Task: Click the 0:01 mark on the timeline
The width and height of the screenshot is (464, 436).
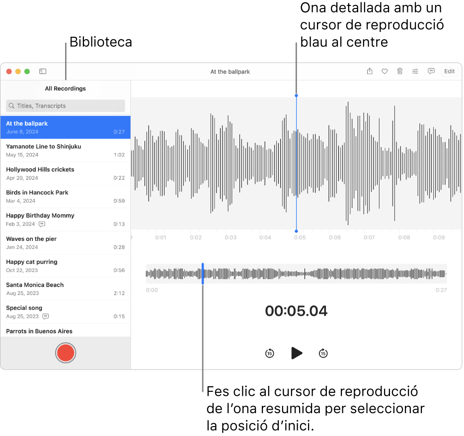Action: (160, 237)
